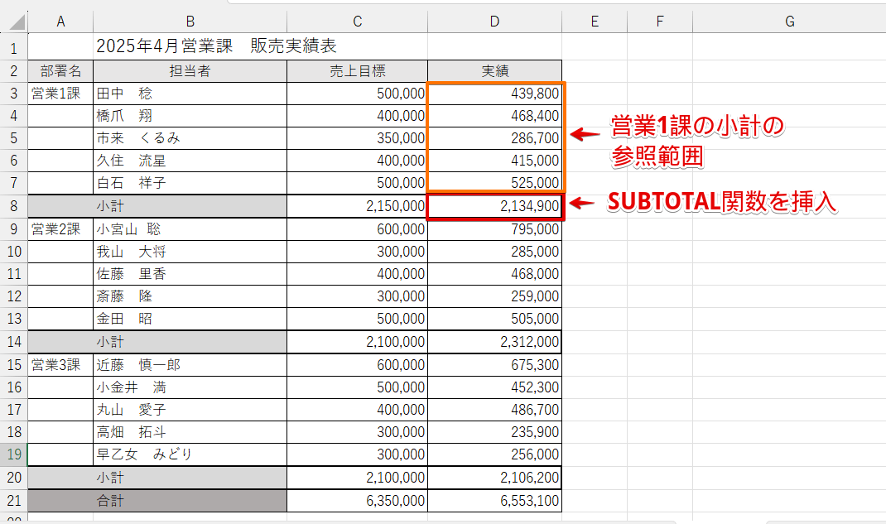This screenshot has width=886, height=524.
Task: Select result value 439,800
Action: click(494, 94)
